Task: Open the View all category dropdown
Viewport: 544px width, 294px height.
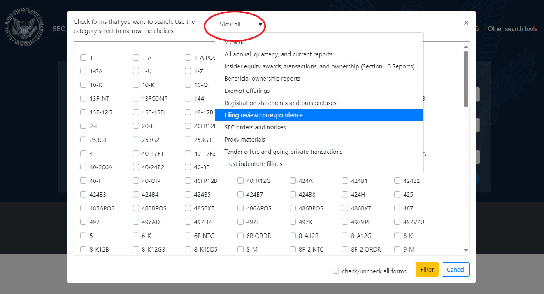Action: point(241,24)
